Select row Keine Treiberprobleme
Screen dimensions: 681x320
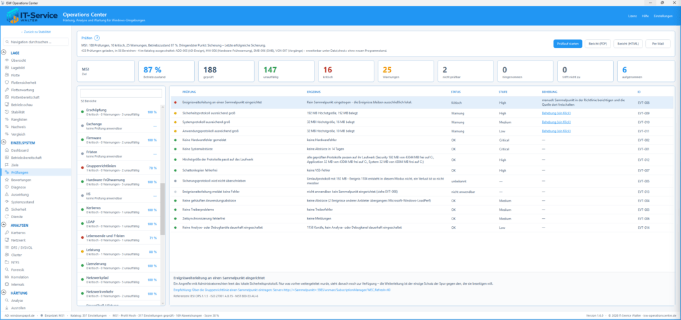(x=422, y=210)
